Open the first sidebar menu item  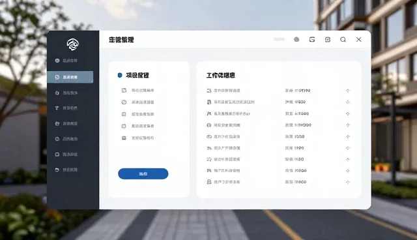coord(66,61)
